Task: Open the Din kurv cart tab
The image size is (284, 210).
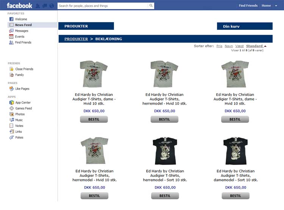Action: 245,26
